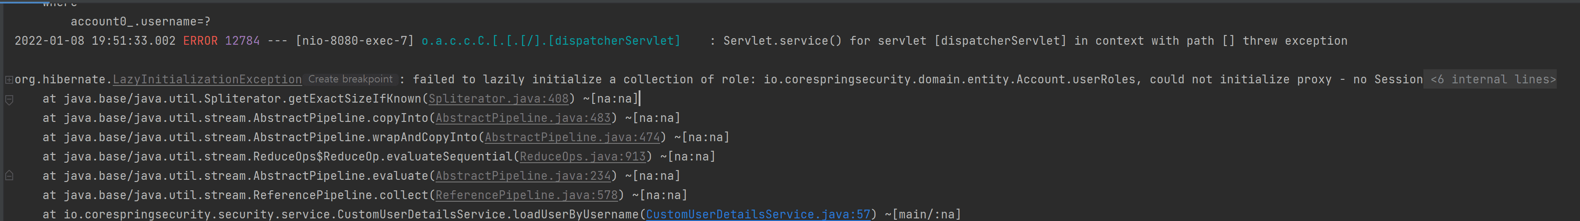The image size is (1580, 221).
Task: Jump to AbstractPipeline.java:474 source
Action: [x=572, y=138]
